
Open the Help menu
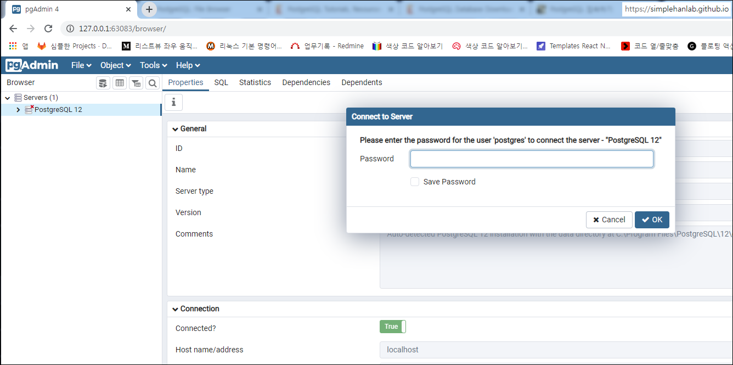(x=188, y=65)
